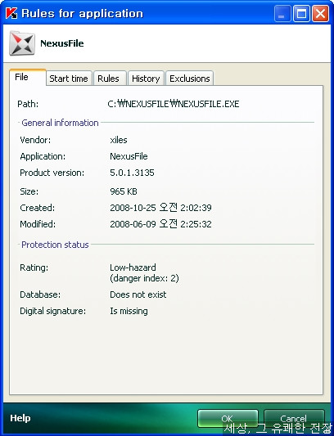Click the Cancel button

pos(294,419)
